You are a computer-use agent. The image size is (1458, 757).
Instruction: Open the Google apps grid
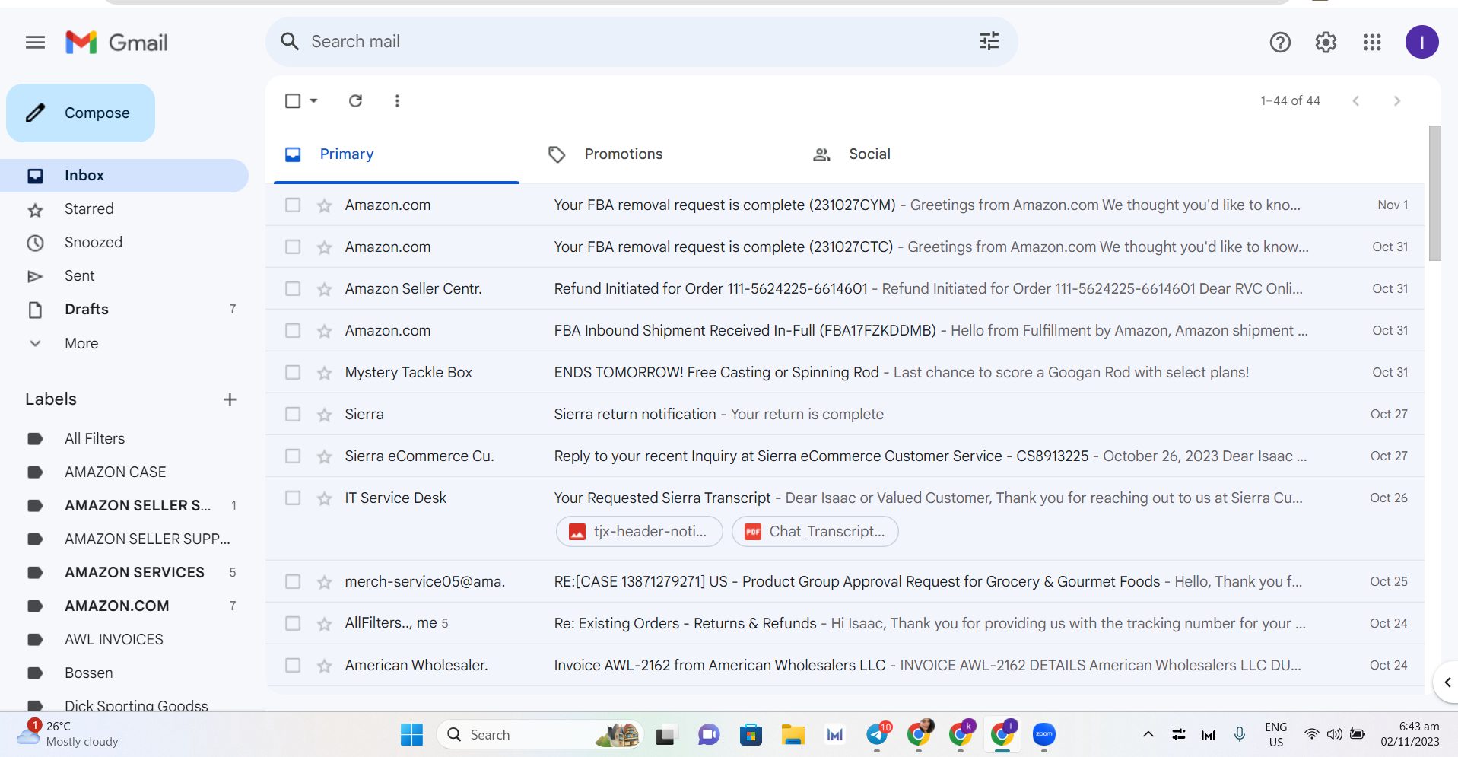coord(1372,43)
